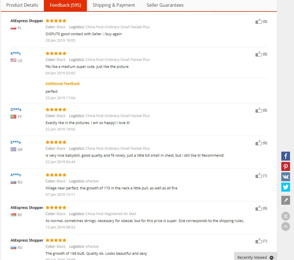294x260 pixels.
Task: Click the Twitter share icon
Action: 285,187
